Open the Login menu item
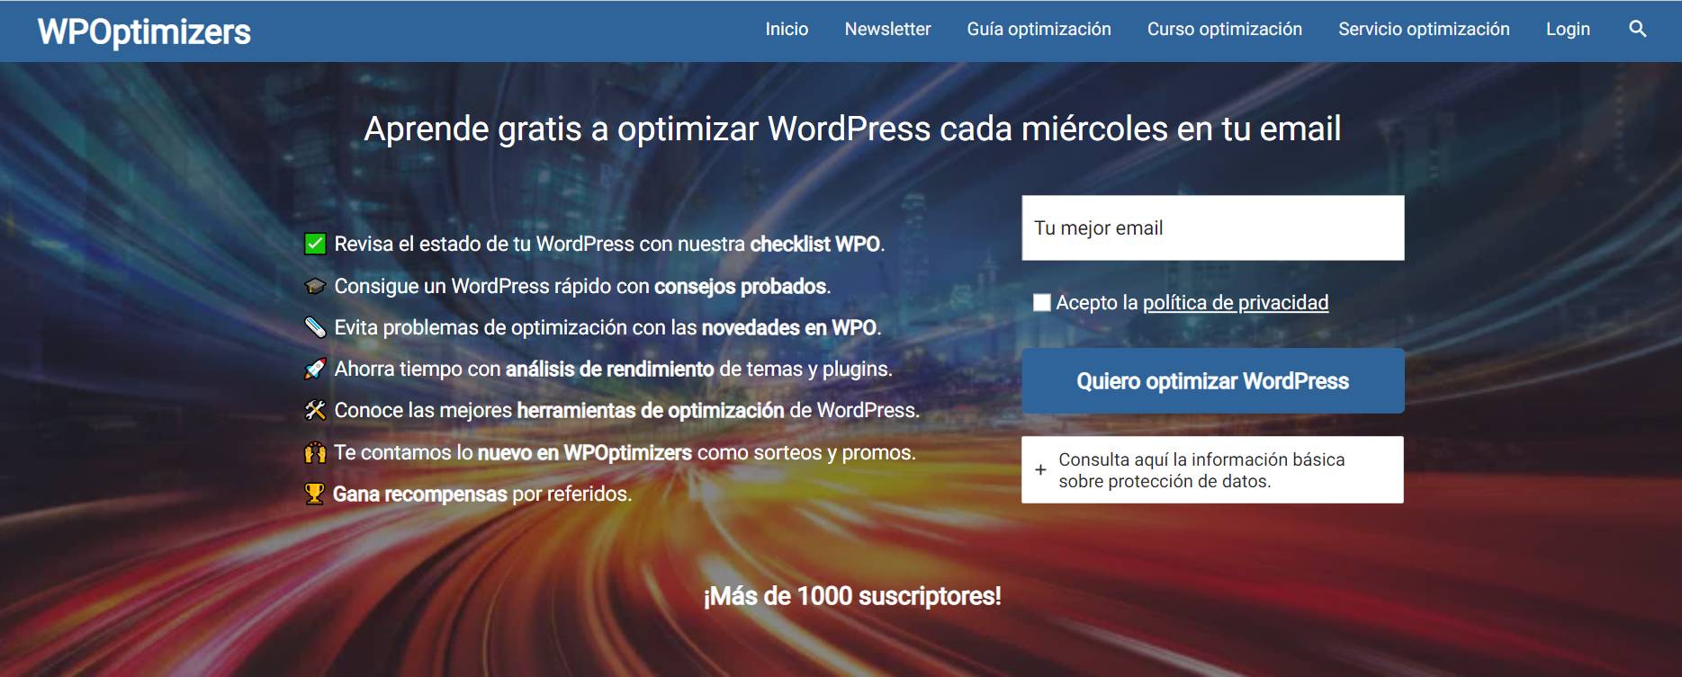This screenshot has height=677, width=1682. point(1568,29)
